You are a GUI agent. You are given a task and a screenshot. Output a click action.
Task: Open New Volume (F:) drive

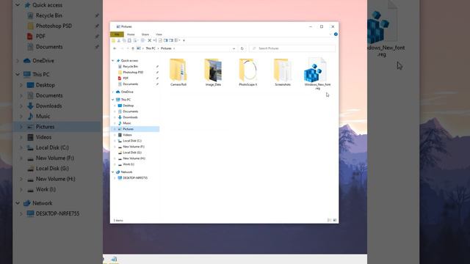[x=134, y=147]
